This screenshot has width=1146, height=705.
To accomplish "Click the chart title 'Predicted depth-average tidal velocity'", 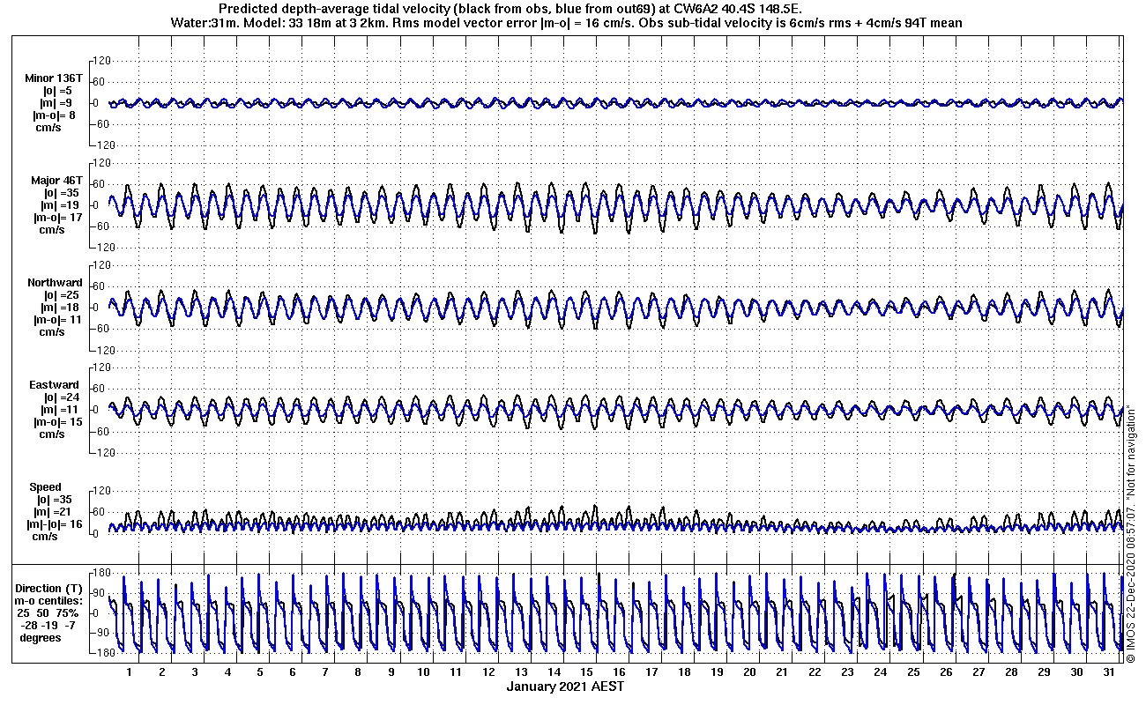I will pos(333,9).
